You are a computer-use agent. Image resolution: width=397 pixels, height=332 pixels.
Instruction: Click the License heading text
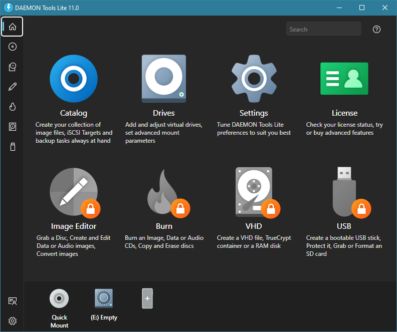344,113
